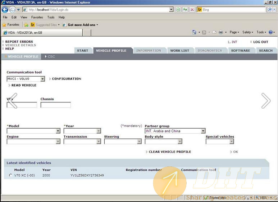This screenshot has width=278, height=202.
Task: Select the V70 XC (-00) radio button
Action: [x=10, y=175]
